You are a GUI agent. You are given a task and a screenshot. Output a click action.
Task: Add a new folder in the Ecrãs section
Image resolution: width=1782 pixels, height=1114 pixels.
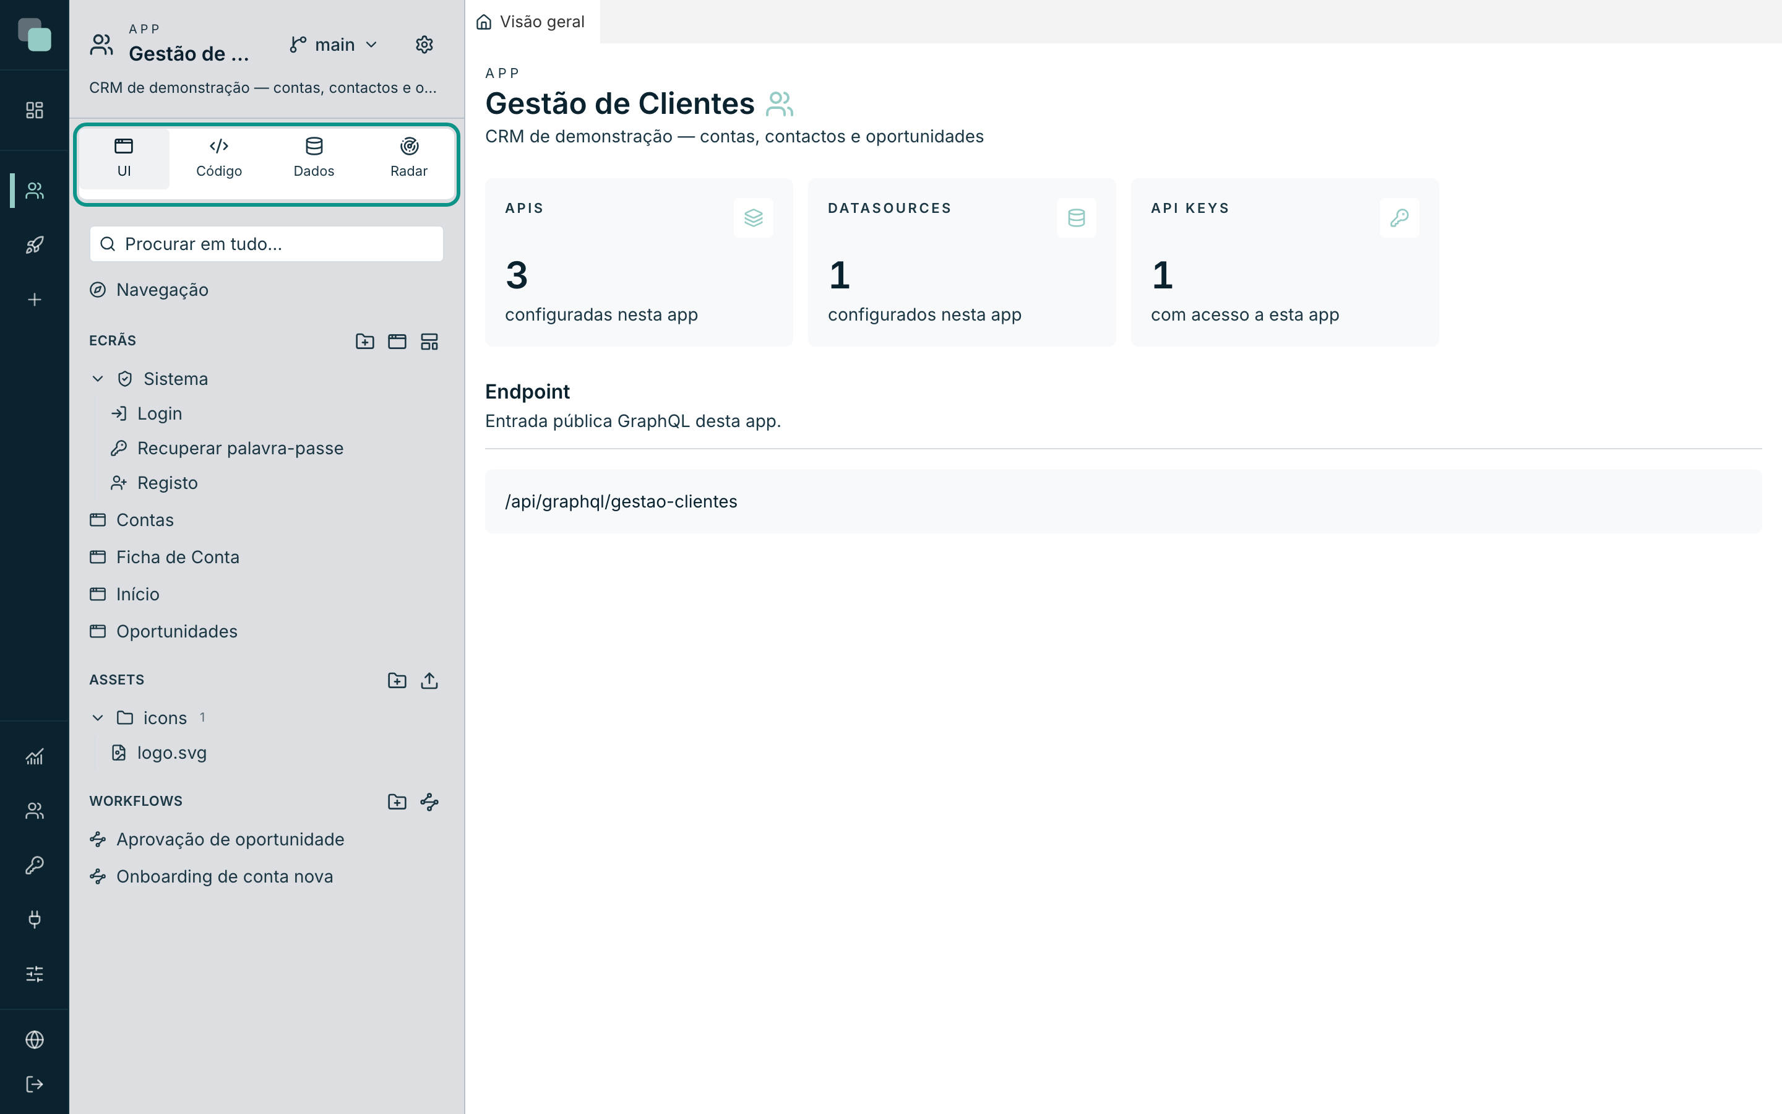point(364,341)
